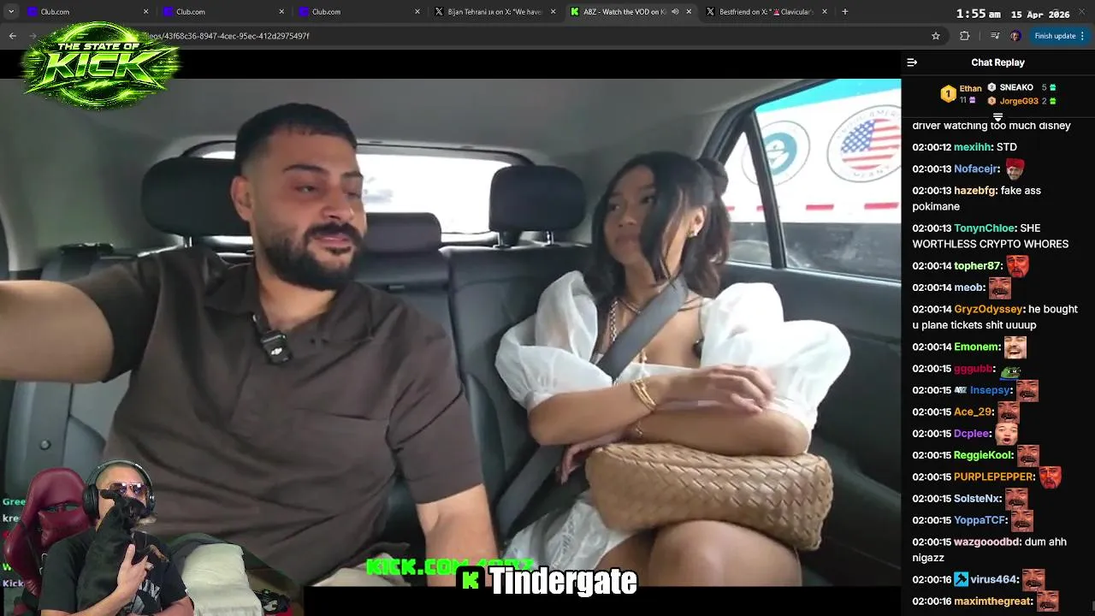Close the second Club.com tab

(x=281, y=12)
